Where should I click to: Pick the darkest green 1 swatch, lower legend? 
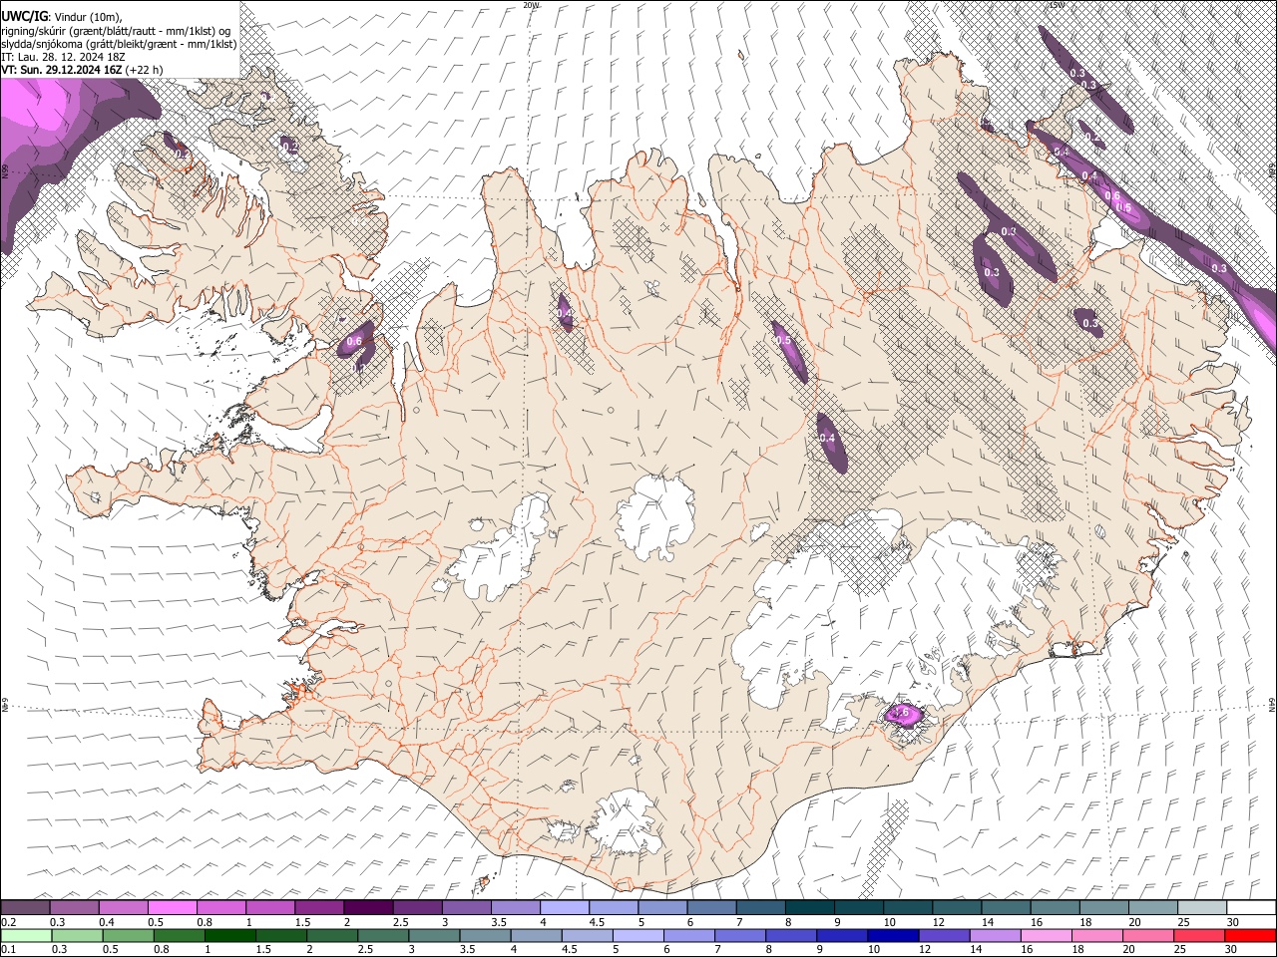[x=230, y=936]
